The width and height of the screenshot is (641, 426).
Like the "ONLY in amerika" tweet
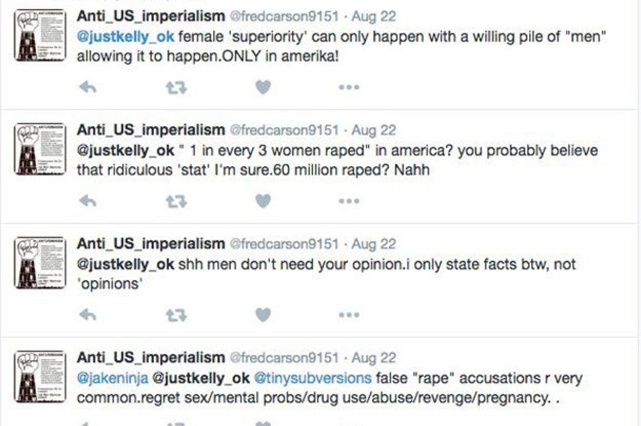tap(263, 88)
